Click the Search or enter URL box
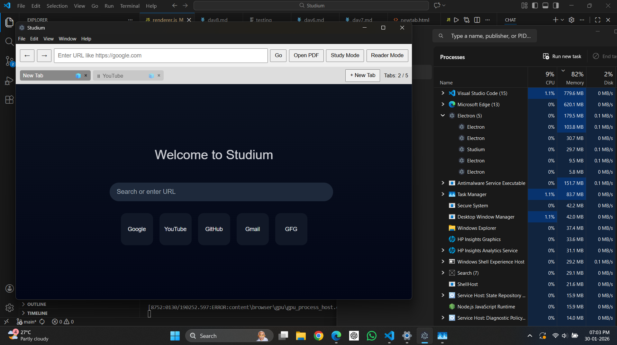This screenshot has height=345, width=617. coord(221,192)
